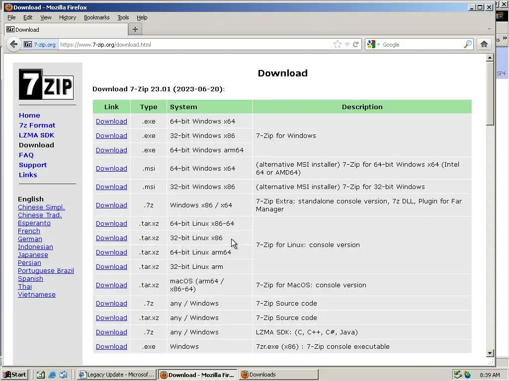Viewport: 509px width, 381px height.
Task: Open the Edit menu
Action: coord(28,17)
